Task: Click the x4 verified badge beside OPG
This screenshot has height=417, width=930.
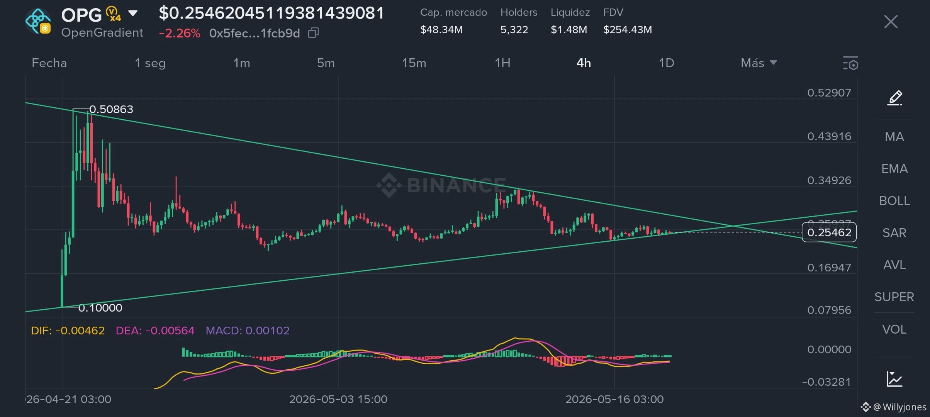Action: [x=113, y=14]
